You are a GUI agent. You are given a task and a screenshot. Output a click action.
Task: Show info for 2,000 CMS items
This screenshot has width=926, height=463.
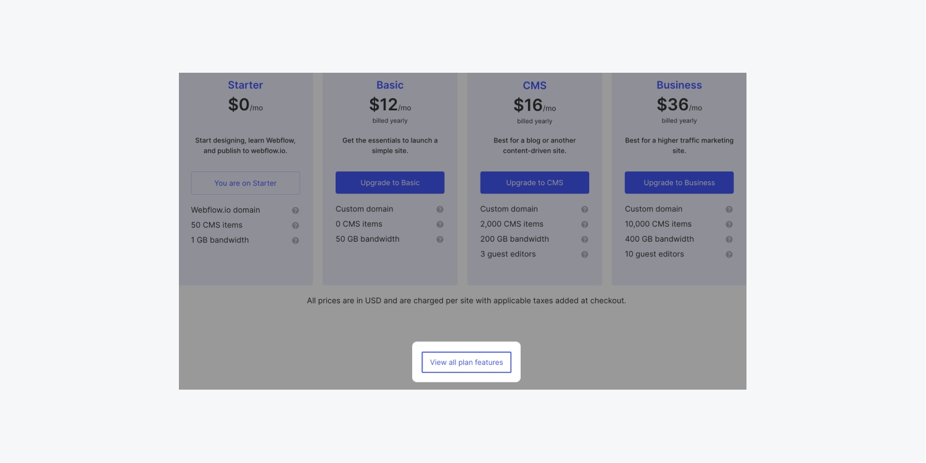pyautogui.click(x=585, y=224)
